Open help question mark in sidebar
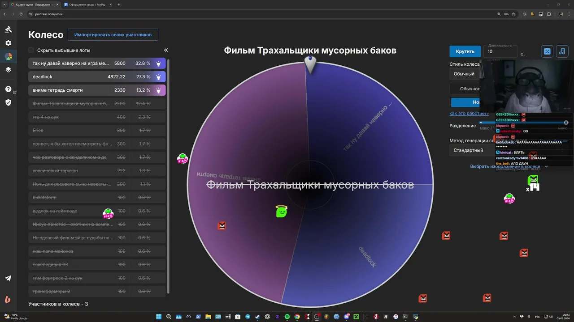This screenshot has height=322, width=574. point(8,89)
